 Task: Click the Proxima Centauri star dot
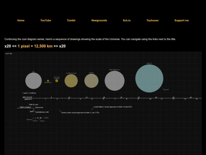click(x=56, y=81)
